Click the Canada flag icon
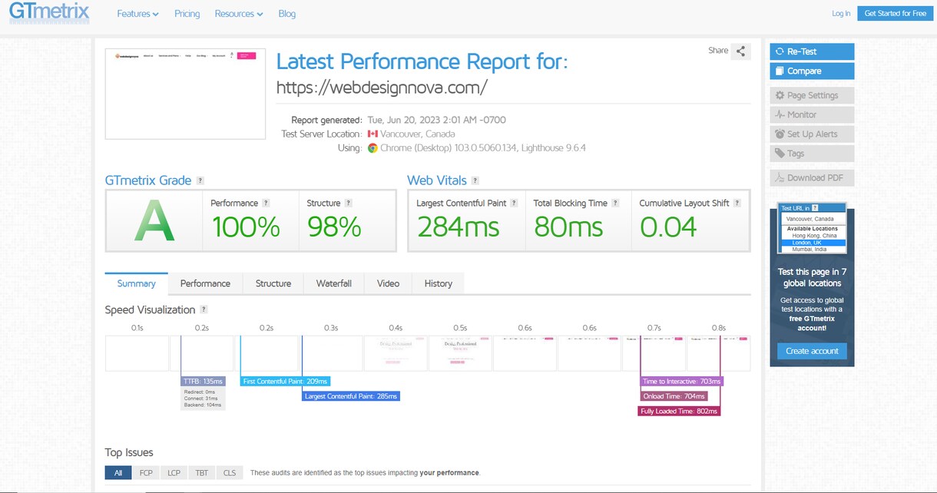Screen dimensions: 937x493 372,134
